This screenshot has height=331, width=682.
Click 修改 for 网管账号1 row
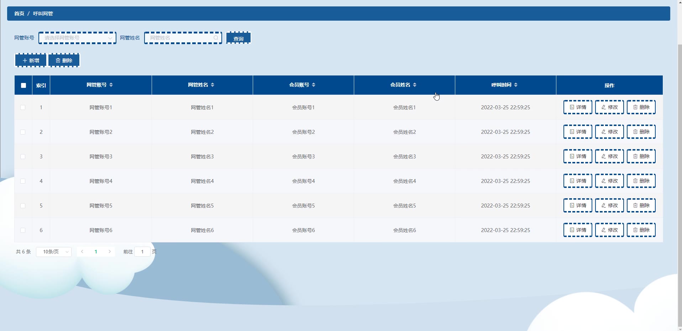coord(609,107)
